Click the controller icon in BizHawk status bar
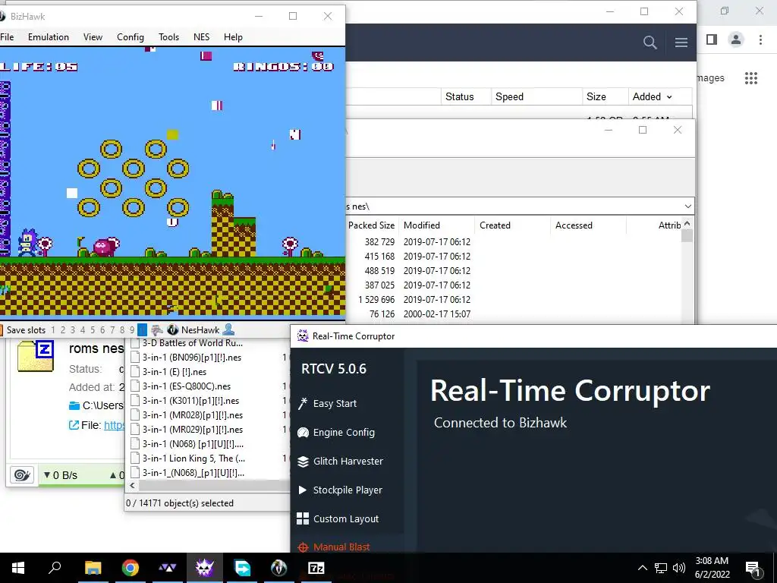The height and width of the screenshot is (583, 777). point(156,329)
